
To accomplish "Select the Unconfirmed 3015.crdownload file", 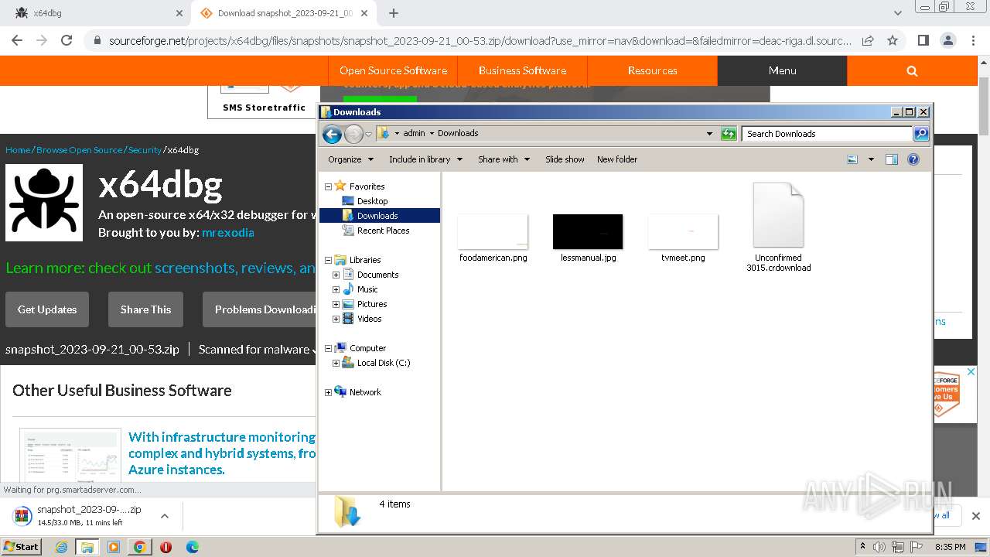I will (779, 227).
